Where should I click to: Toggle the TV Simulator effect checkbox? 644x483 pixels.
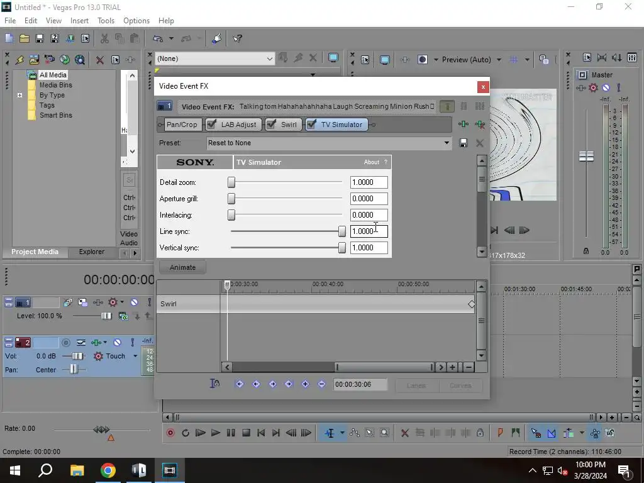tap(311, 125)
